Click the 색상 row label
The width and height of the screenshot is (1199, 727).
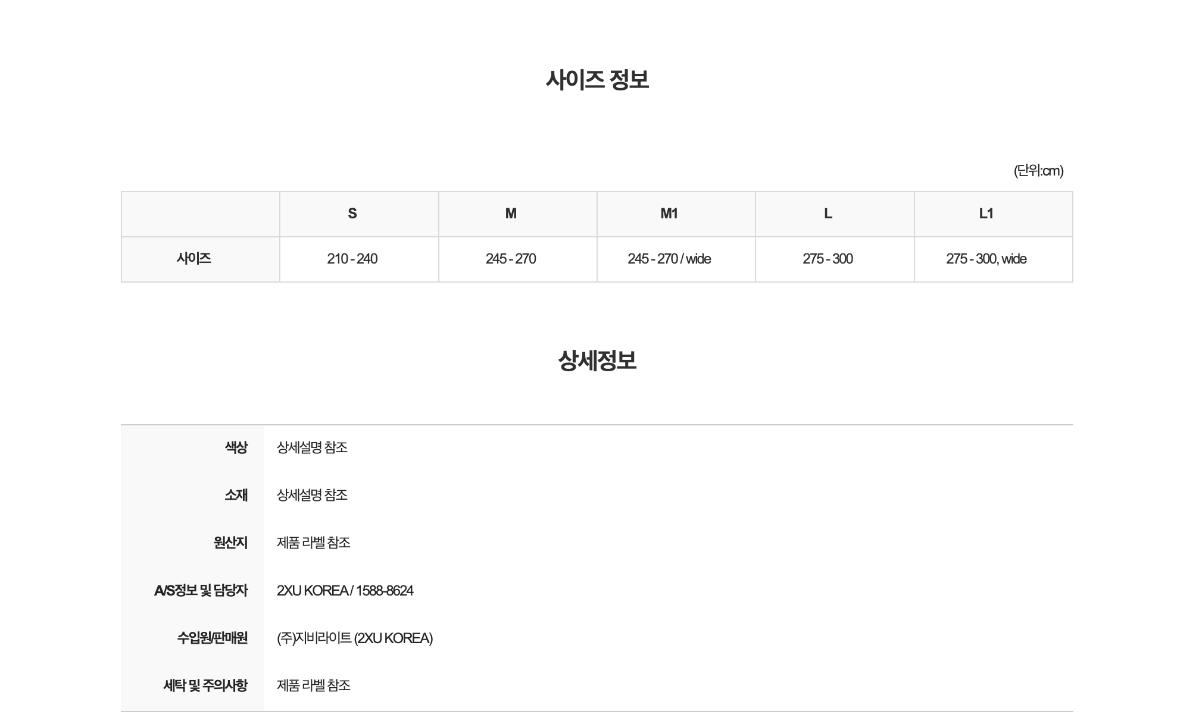click(x=236, y=447)
